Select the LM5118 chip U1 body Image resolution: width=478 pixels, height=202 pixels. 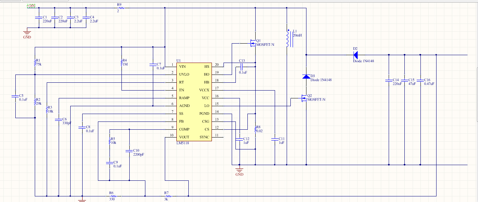(x=194, y=102)
